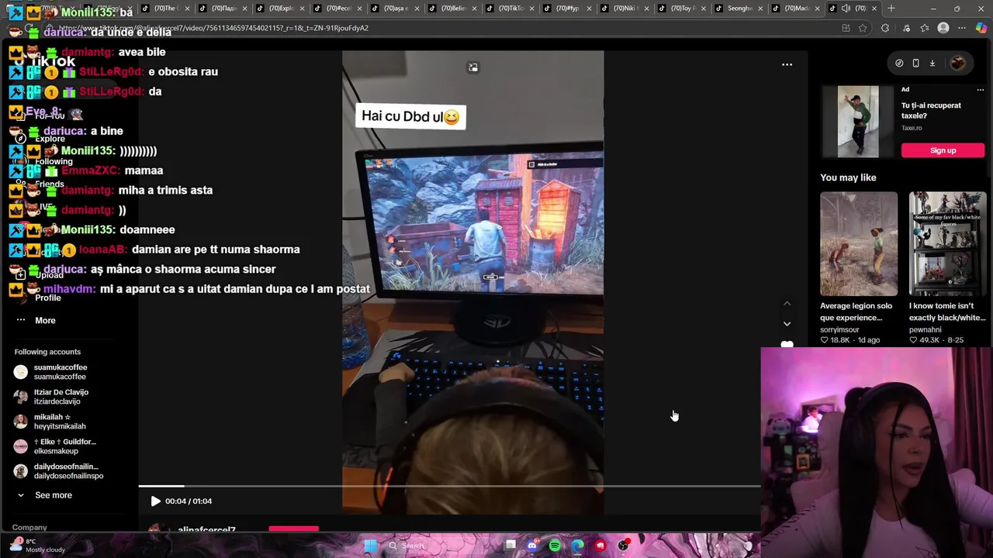Viewport: 993px width, 558px height.
Task: Switch to the '(70)Mad' browser tab
Action: point(798,9)
